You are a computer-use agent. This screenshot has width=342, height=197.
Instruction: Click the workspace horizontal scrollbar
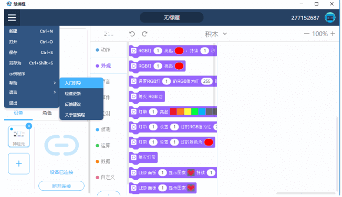[x=306, y=193]
